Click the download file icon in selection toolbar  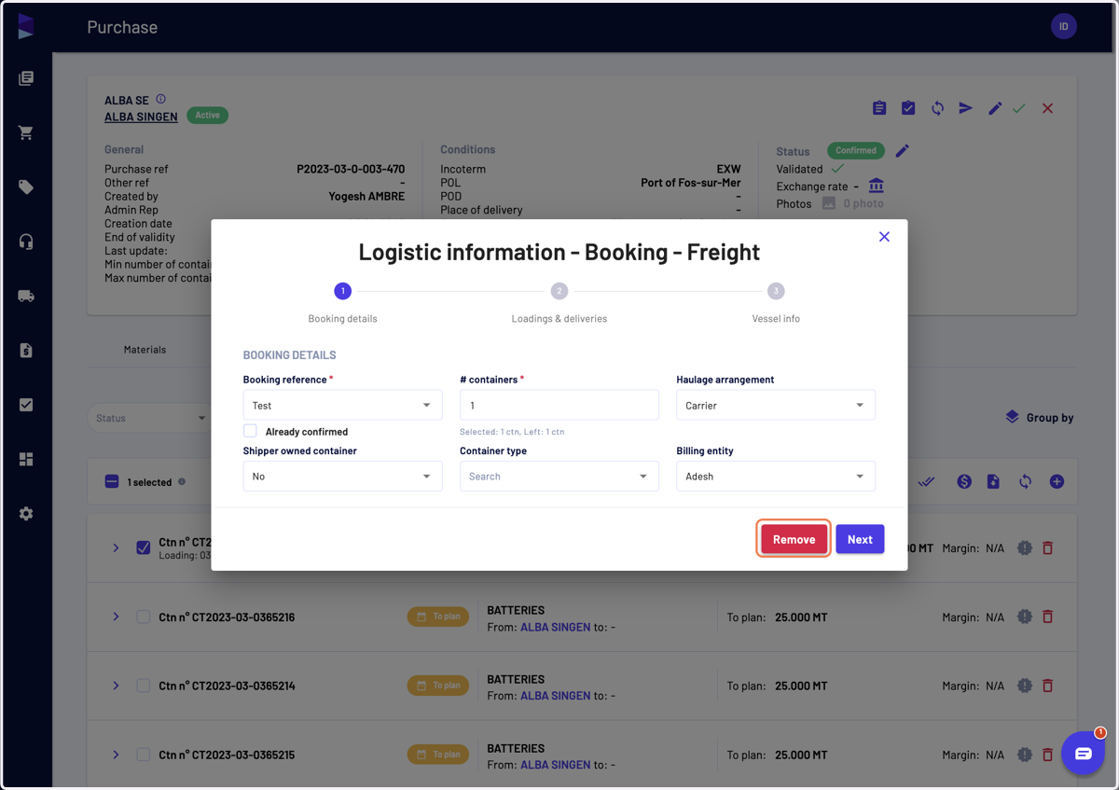point(994,482)
